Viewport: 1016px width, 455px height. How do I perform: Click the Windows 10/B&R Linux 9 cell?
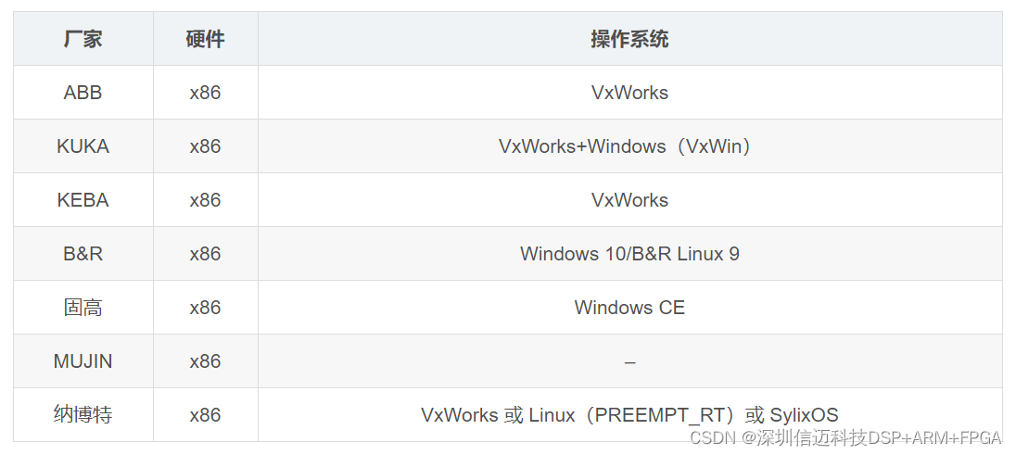tap(629, 254)
